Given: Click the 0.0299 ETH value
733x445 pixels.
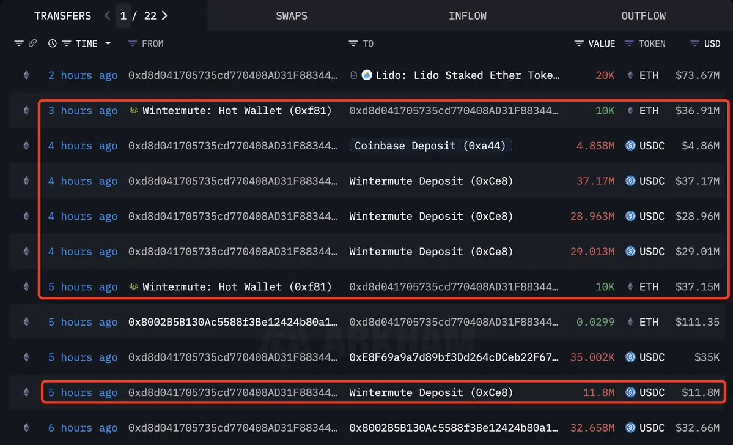Looking at the screenshot, I should pyautogui.click(x=595, y=322).
